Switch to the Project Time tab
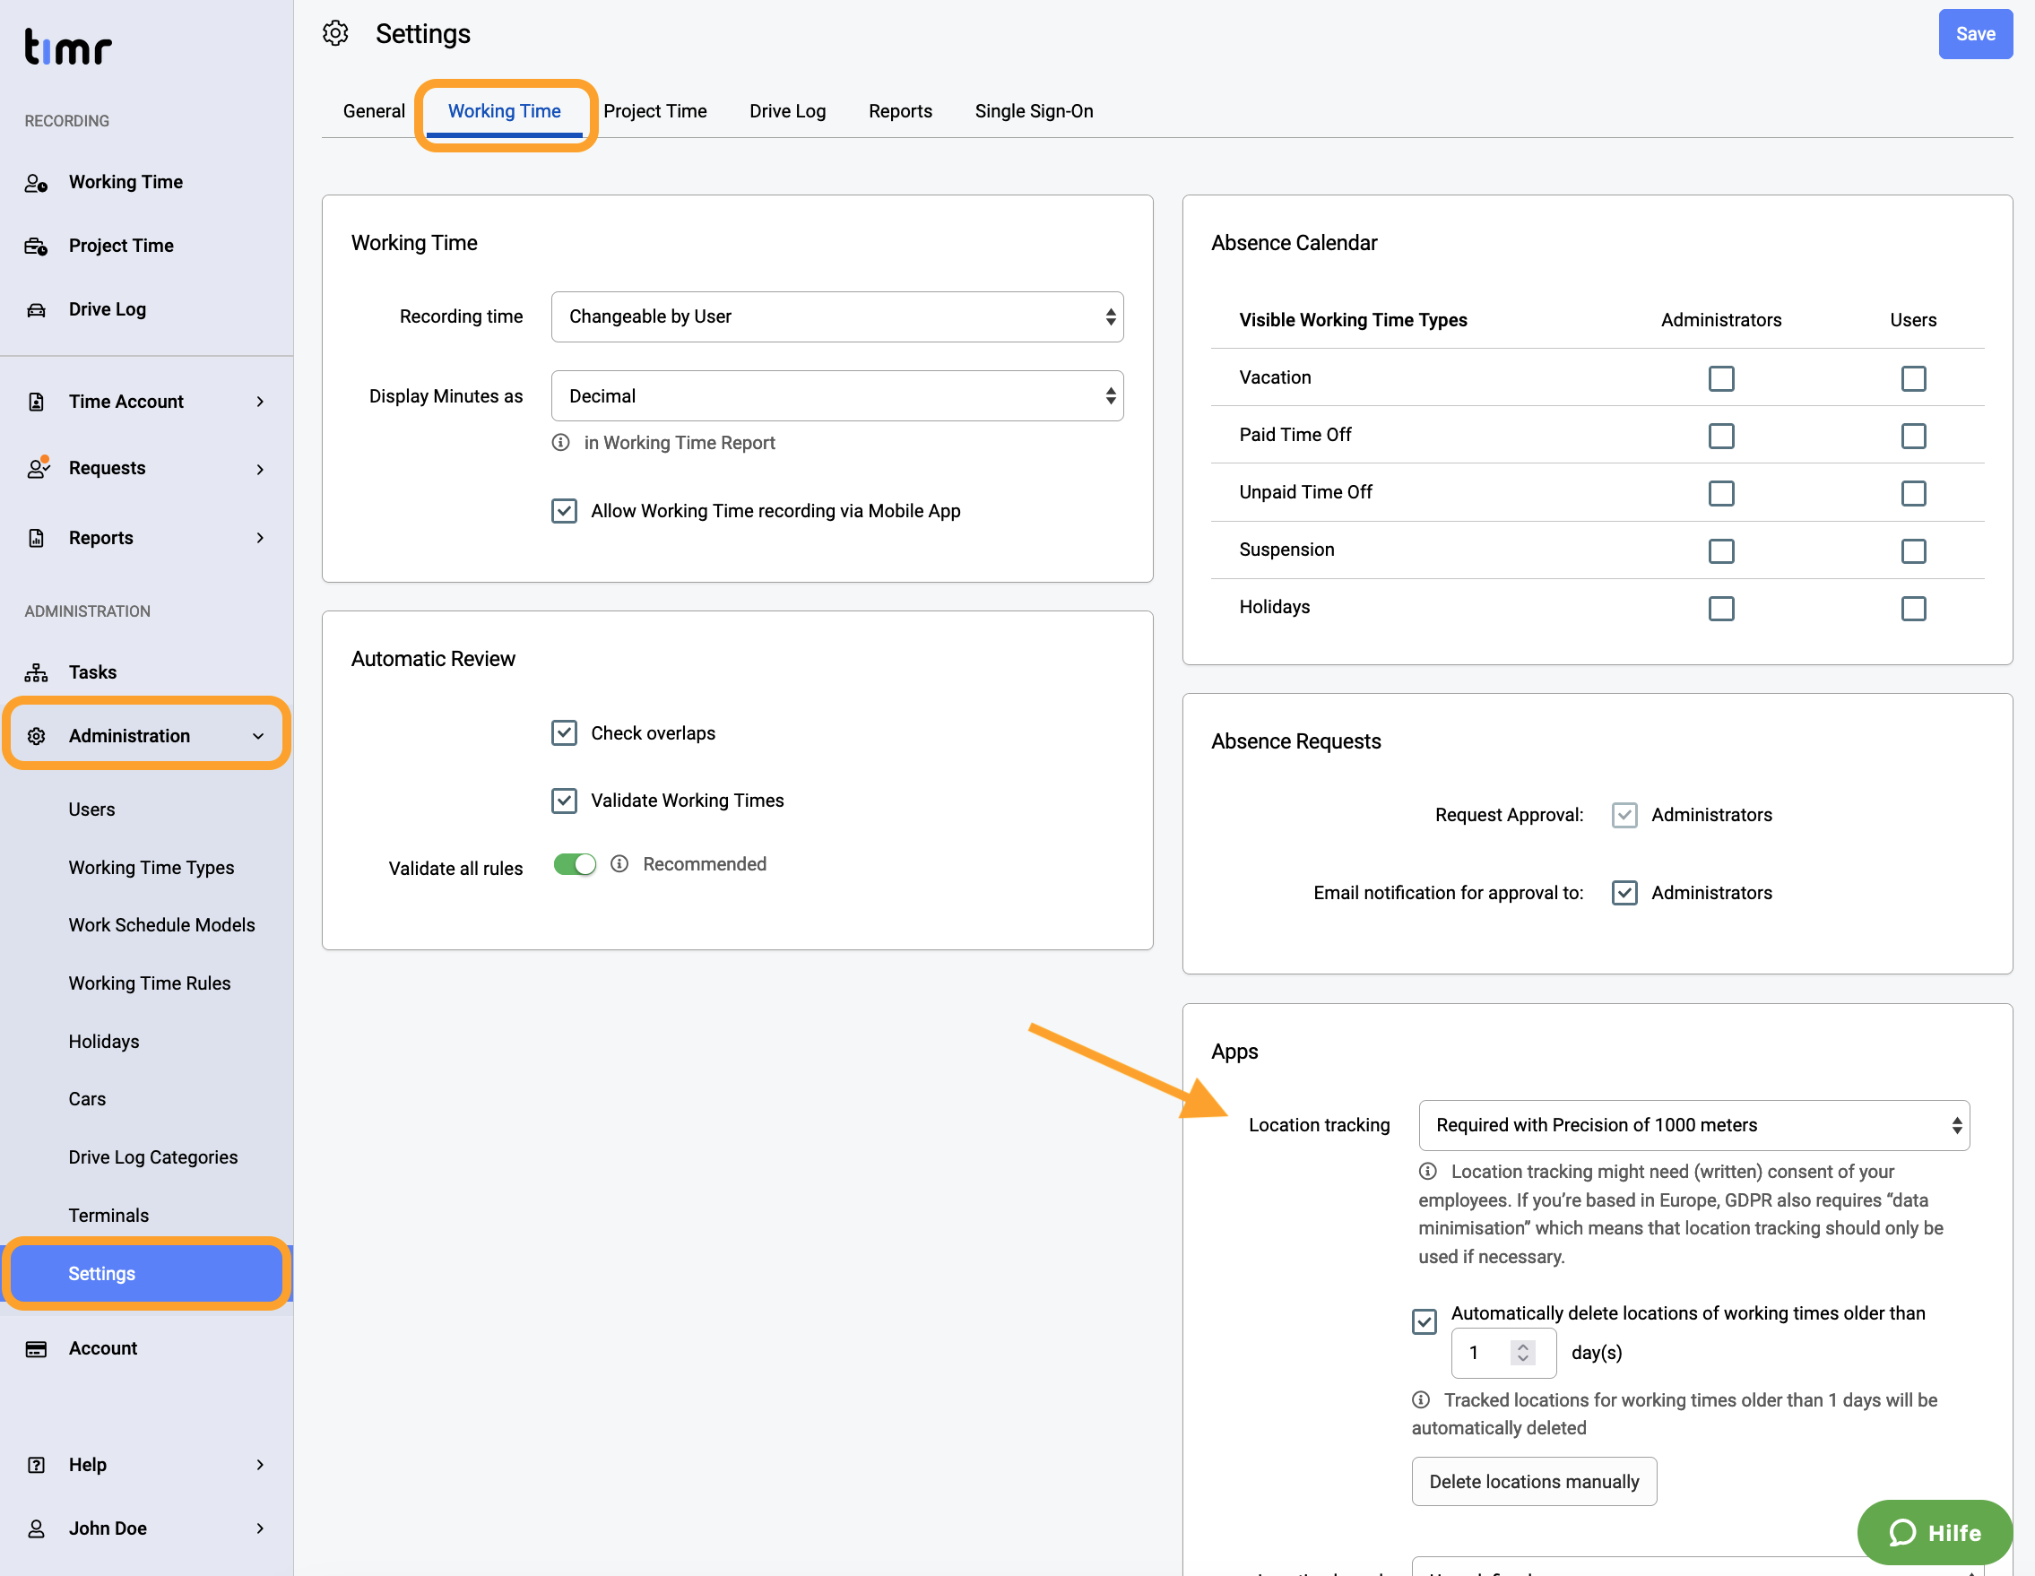 655,111
